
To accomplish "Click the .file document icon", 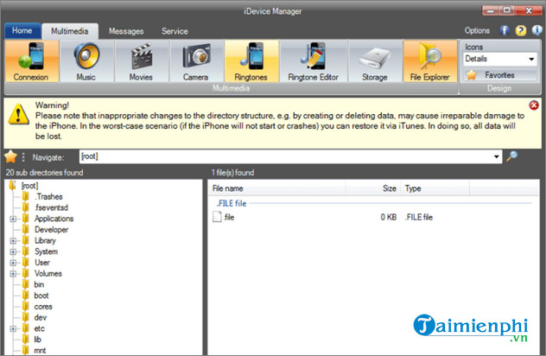I will (x=217, y=217).
